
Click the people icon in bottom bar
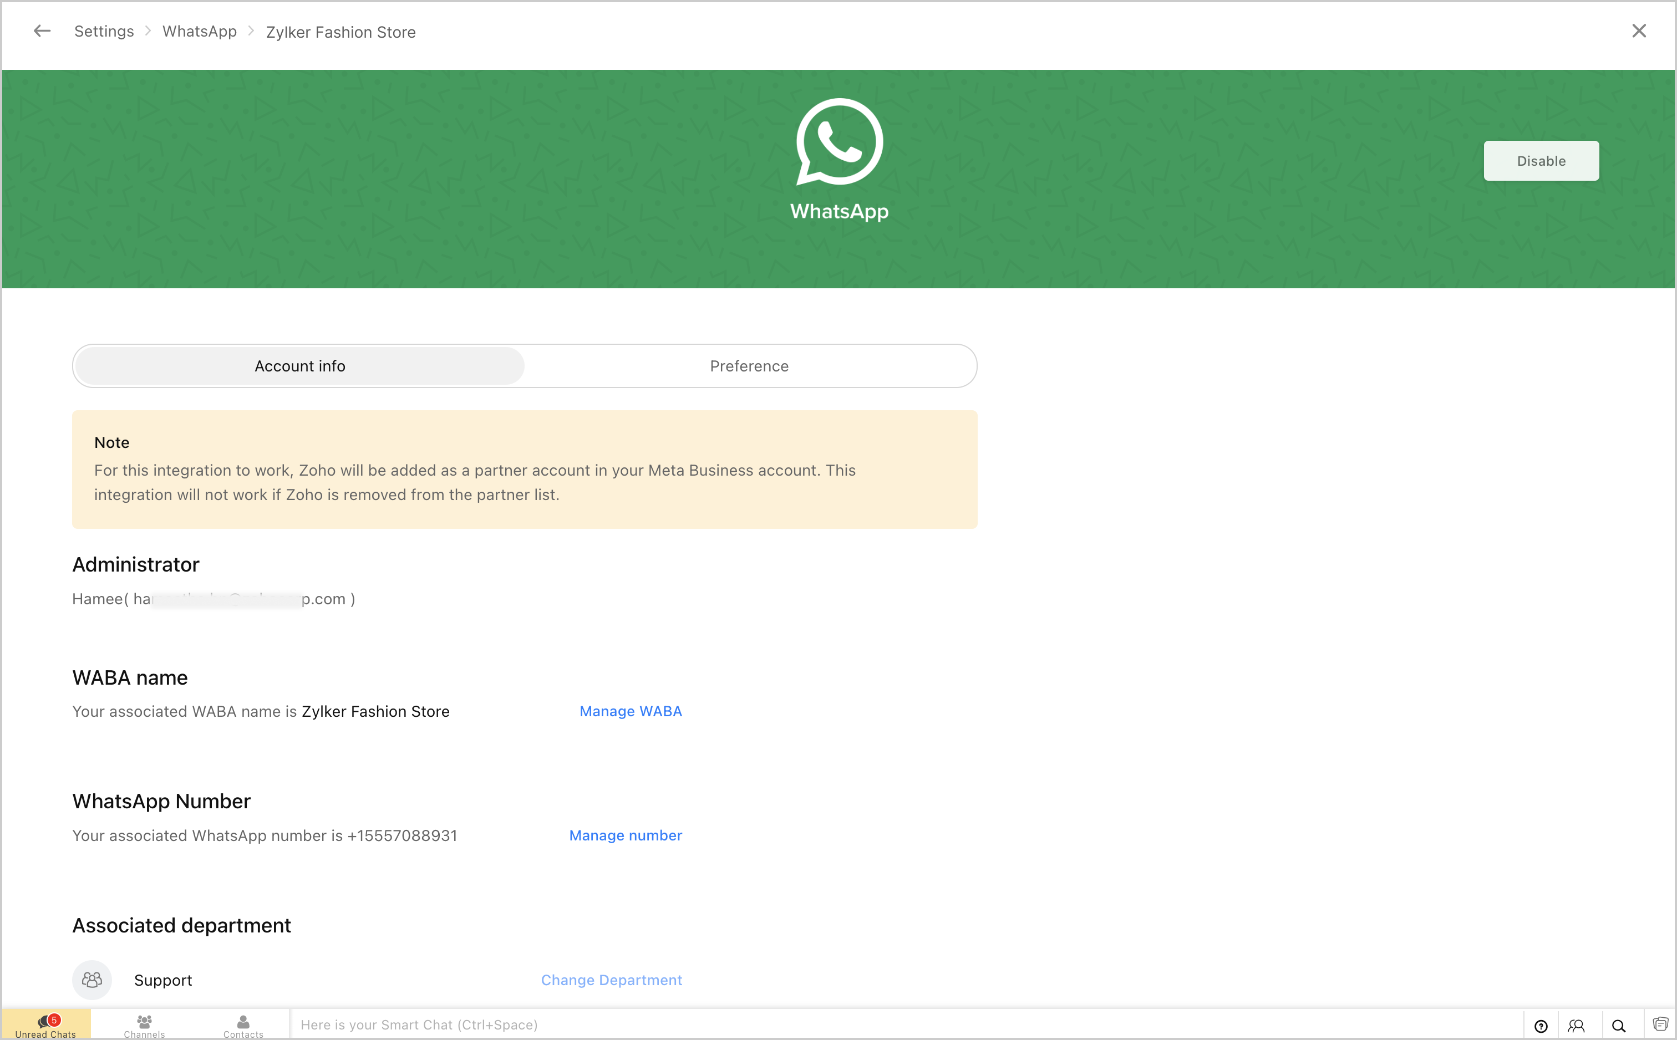1576,1026
